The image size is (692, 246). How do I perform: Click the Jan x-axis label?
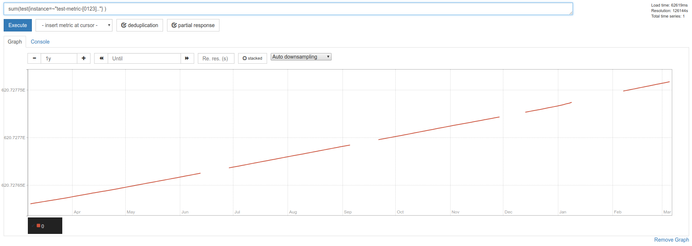[563, 212]
